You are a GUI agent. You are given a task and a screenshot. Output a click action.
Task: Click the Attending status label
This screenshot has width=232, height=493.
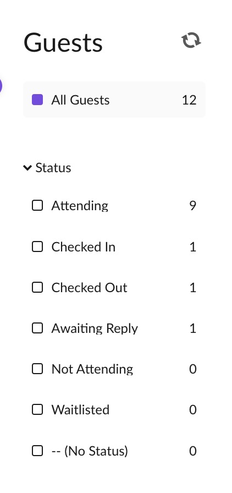coord(80,206)
